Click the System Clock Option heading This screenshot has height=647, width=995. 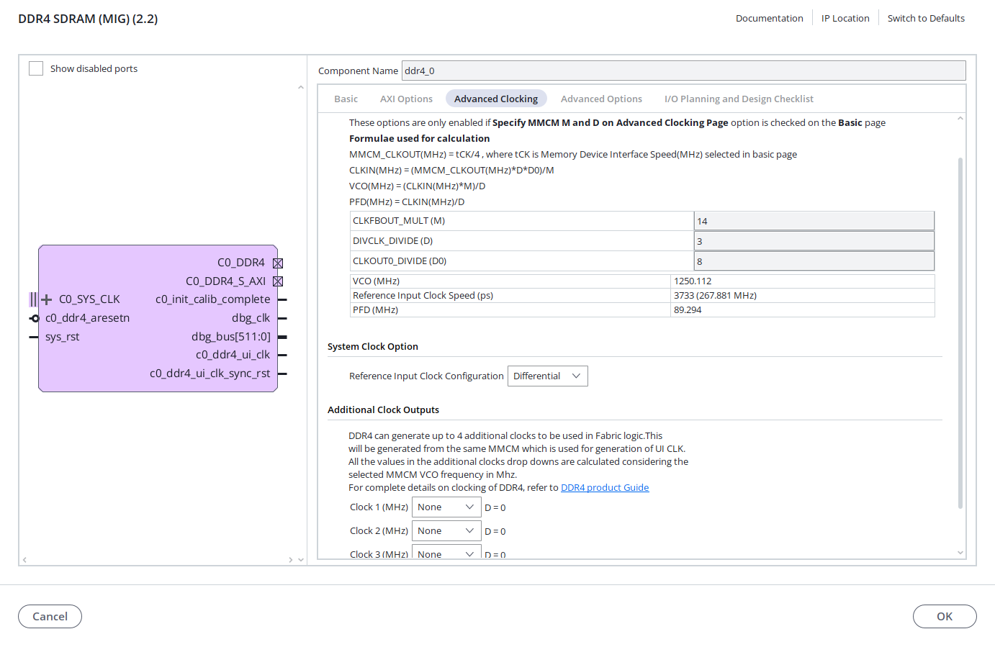[x=373, y=346]
